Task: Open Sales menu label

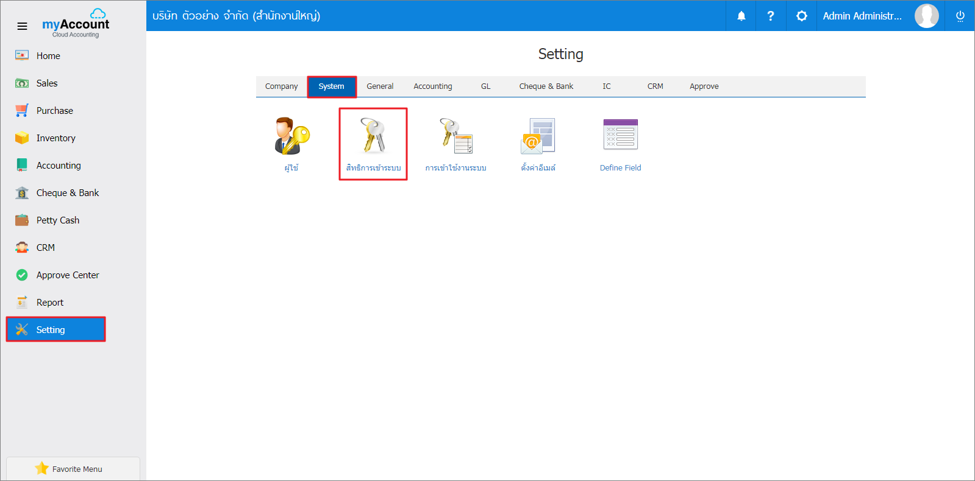Action: pyautogui.click(x=47, y=83)
